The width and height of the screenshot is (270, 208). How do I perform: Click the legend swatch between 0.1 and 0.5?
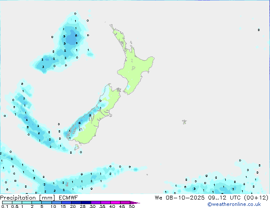pos(7,202)
